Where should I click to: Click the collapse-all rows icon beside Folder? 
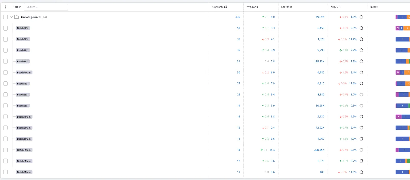[x=6, y=7]
